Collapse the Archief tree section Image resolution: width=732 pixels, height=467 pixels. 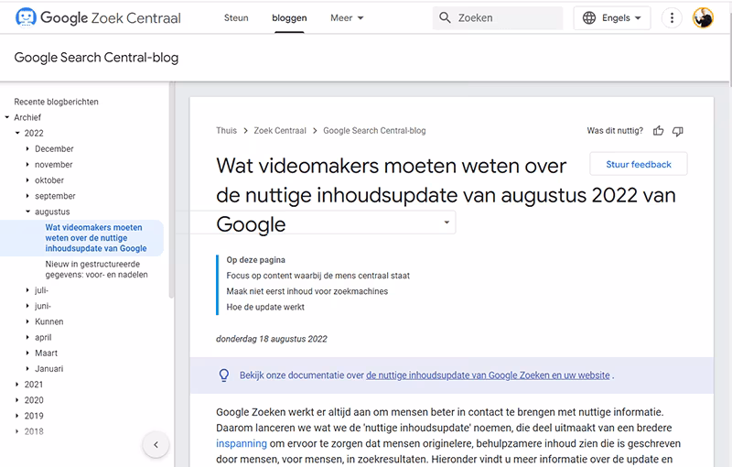[7, 117]
